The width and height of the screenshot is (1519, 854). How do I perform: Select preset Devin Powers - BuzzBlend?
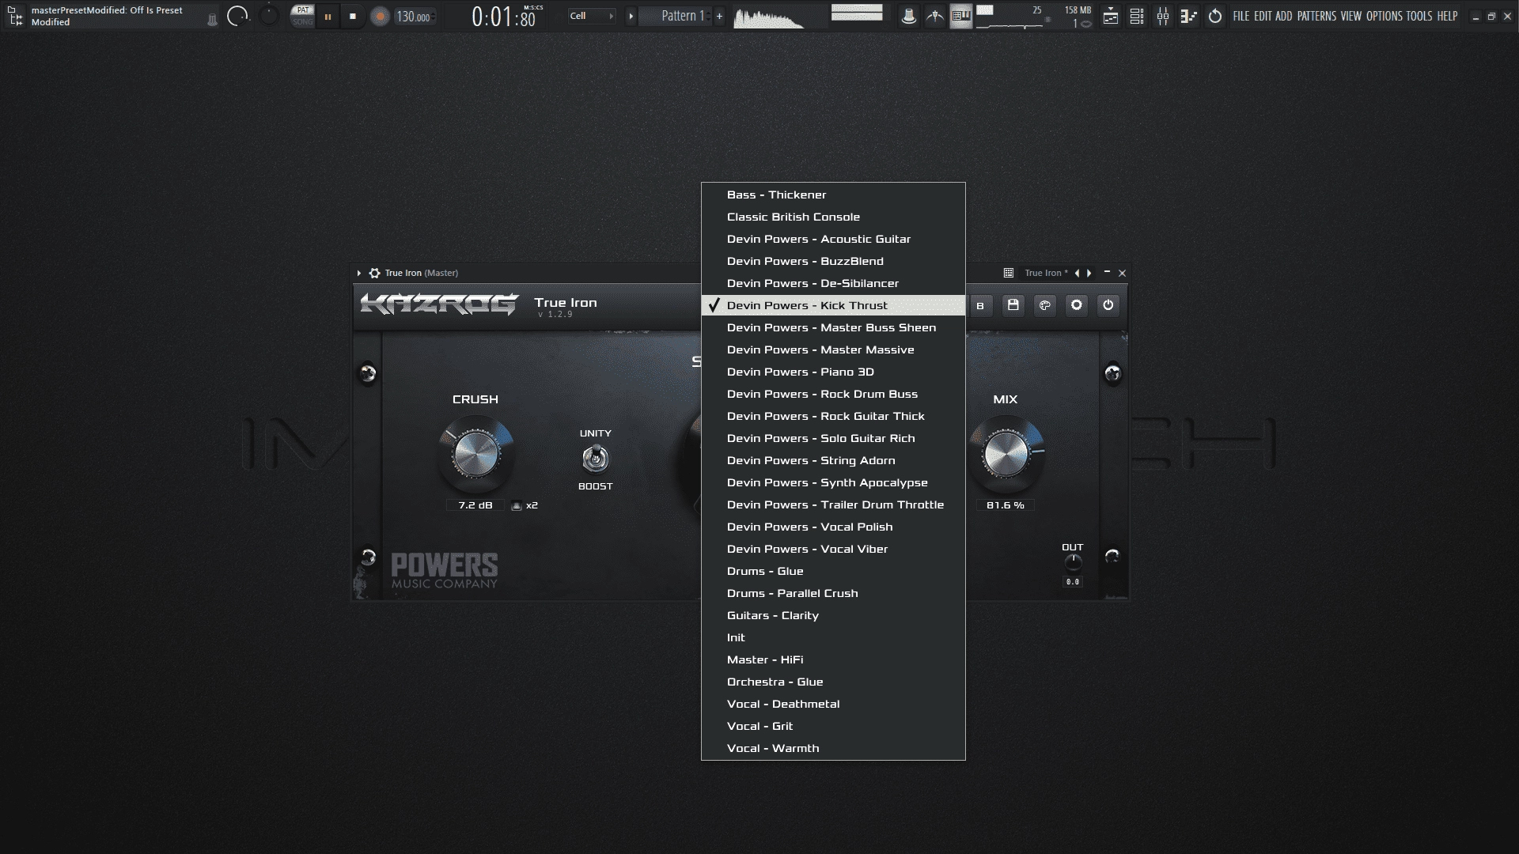[833, 261]
